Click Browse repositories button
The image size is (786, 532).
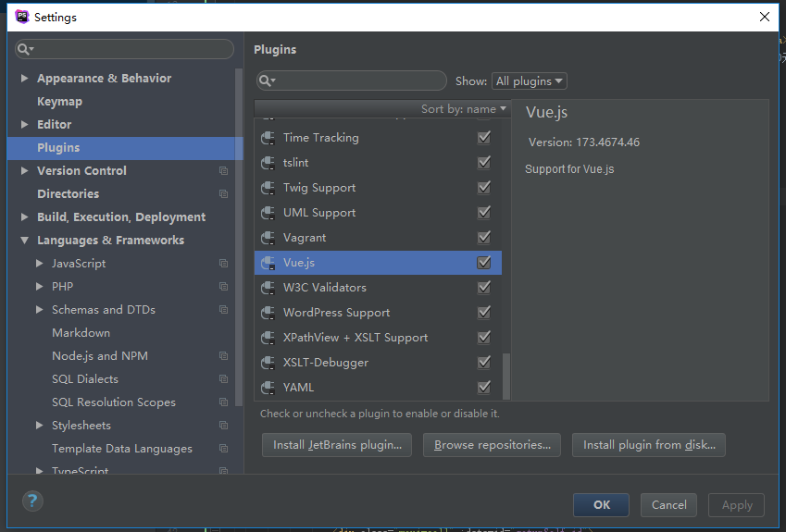[492, 445]
